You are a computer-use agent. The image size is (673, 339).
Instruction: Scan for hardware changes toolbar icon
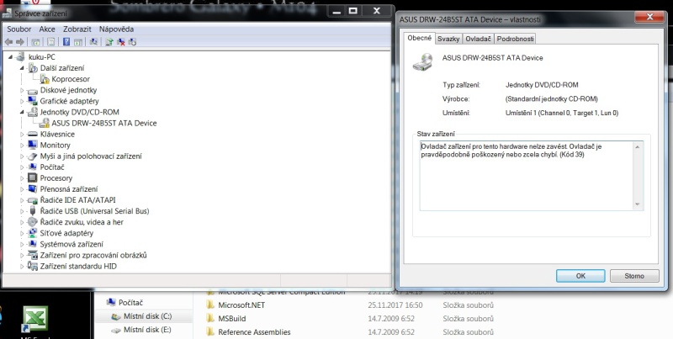coord(93,41)
